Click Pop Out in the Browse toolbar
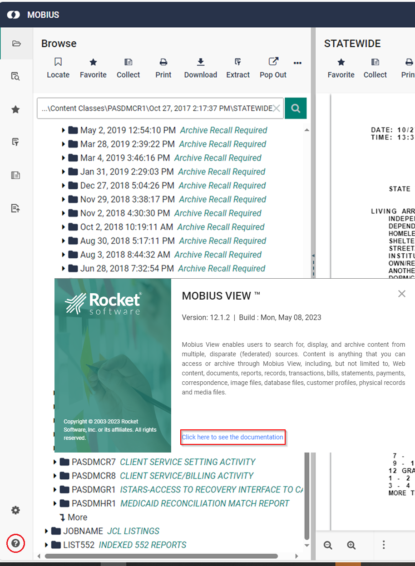The image size is (415, 566). coord(273,68)
